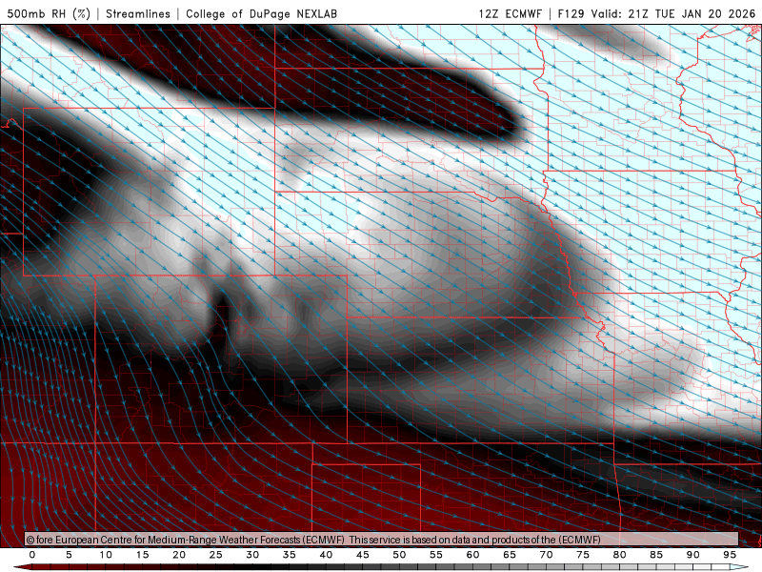Click the '12Z ECMWF' model label
This screenshot has height=572, width=762.
click(510, 13)
